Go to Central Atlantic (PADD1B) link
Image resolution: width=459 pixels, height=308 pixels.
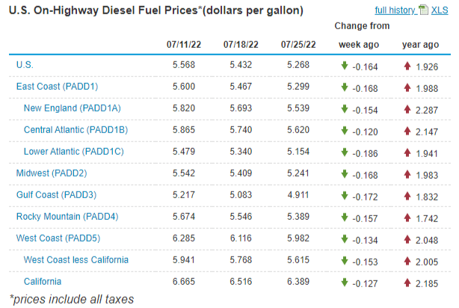tap(76, 130)
